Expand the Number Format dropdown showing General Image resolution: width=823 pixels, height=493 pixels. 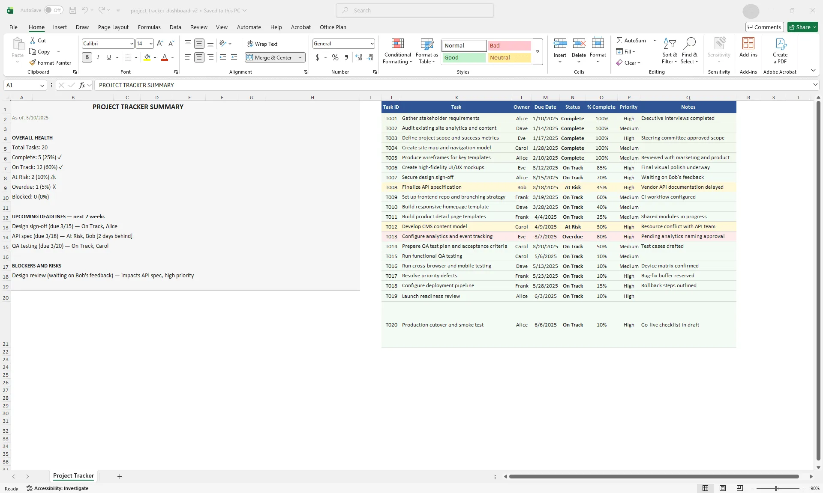(371, 43)
